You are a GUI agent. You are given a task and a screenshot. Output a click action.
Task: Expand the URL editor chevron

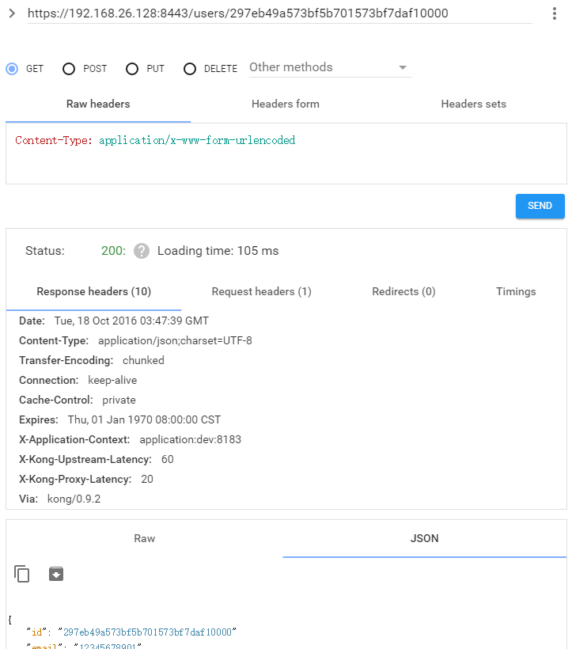[12, 13]
